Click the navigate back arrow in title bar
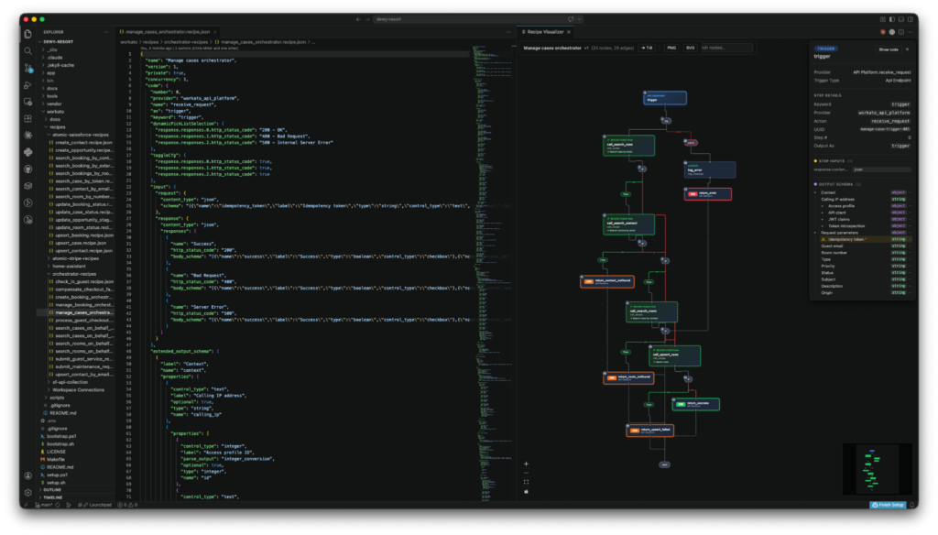The height and width of the screenshot is (535, 938). click(358, 19)
